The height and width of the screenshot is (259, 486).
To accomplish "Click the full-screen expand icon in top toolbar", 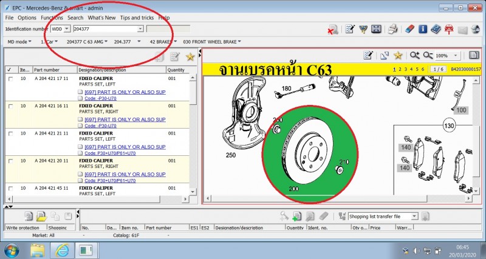I will pos(376,29).
